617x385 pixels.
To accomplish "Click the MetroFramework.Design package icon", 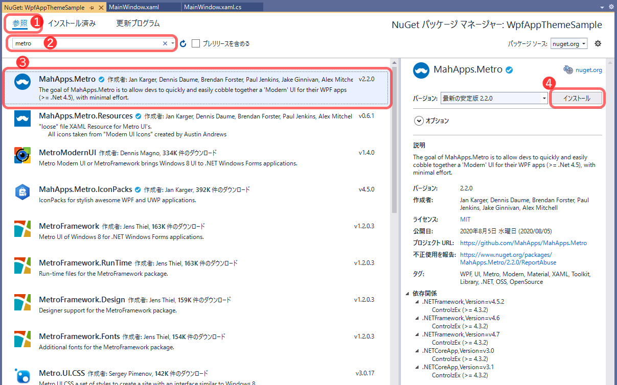I will pyautogui.click(x=22, y=302).
